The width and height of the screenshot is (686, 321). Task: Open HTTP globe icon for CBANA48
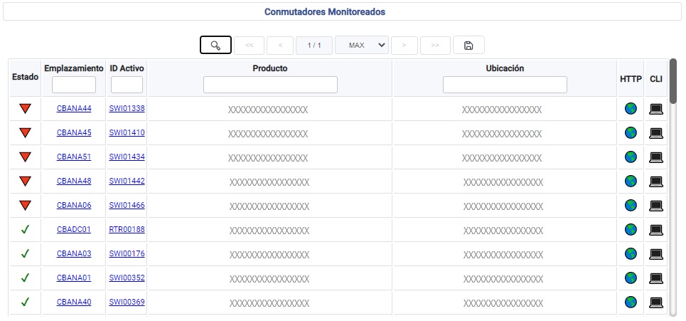click(x=631, y=181)
